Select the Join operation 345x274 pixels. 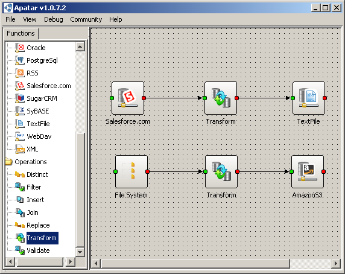point(33,212)
